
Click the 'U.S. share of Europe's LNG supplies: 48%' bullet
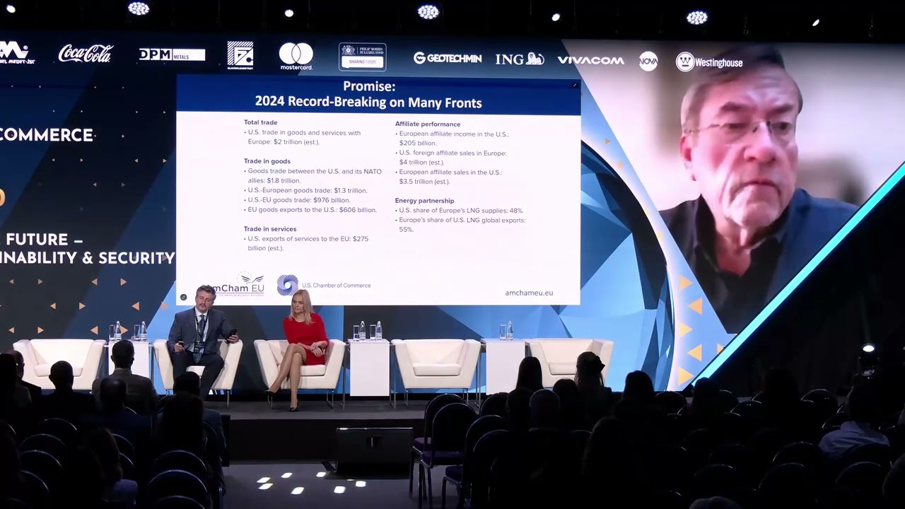tap(460, 211)
